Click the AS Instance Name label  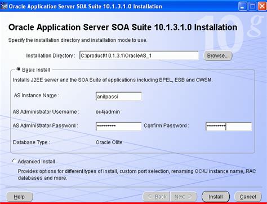(37, 96)
